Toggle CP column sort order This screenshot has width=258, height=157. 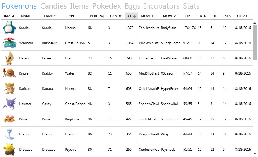132,16
